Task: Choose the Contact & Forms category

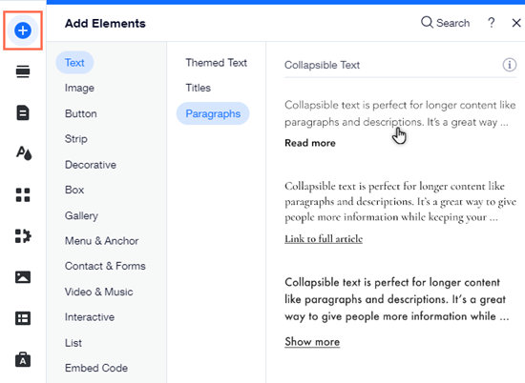Action: [x=105, y=266]
